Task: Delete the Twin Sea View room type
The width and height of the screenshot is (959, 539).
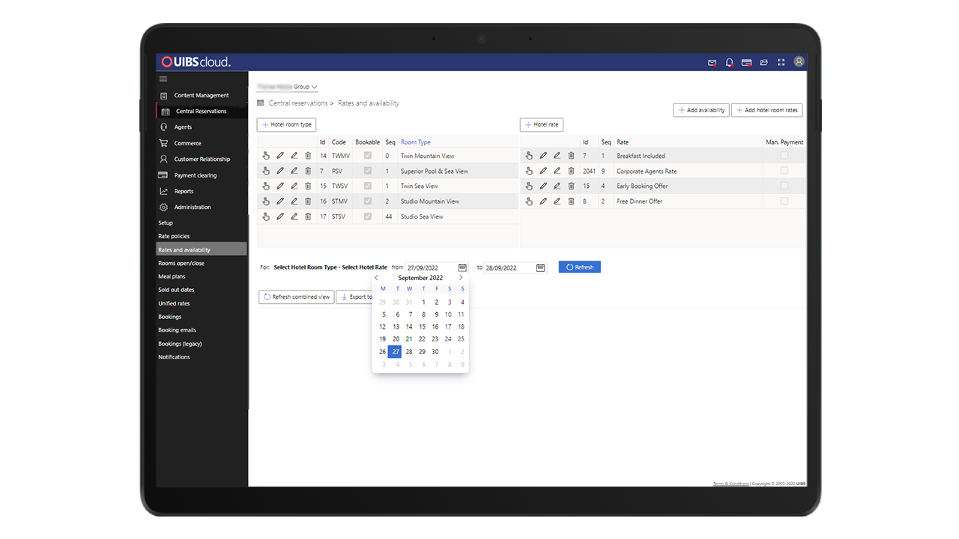Action: [x=308, y=186]
